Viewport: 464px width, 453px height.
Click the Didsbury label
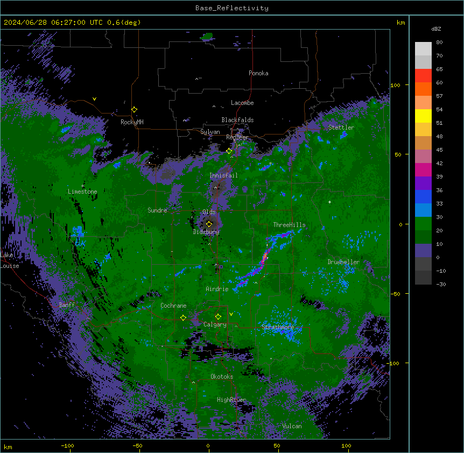[206, 232]
